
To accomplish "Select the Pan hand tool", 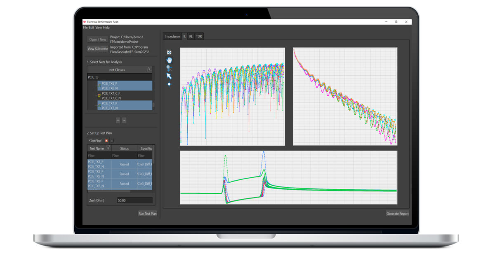I will pos(169,60).
